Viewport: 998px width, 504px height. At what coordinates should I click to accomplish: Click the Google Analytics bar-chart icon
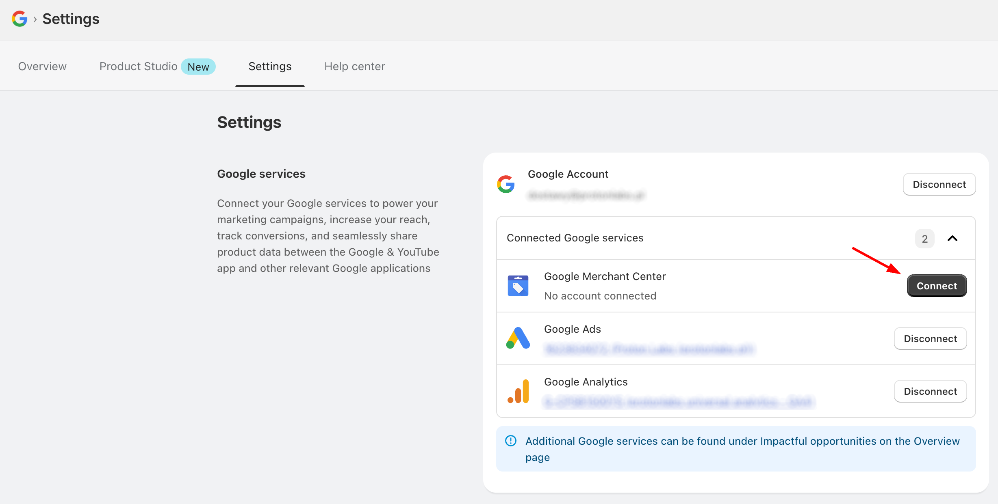pos(517,391)
